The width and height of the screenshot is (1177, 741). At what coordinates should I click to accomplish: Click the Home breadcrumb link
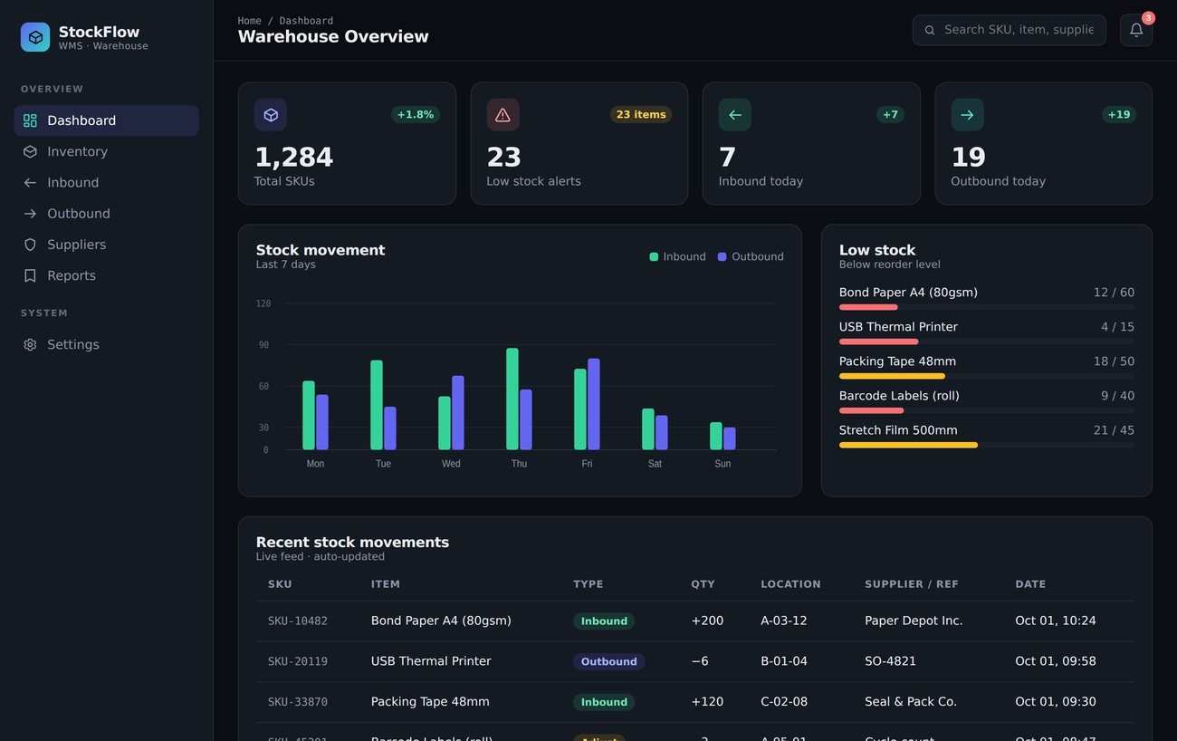click(250, 21)
